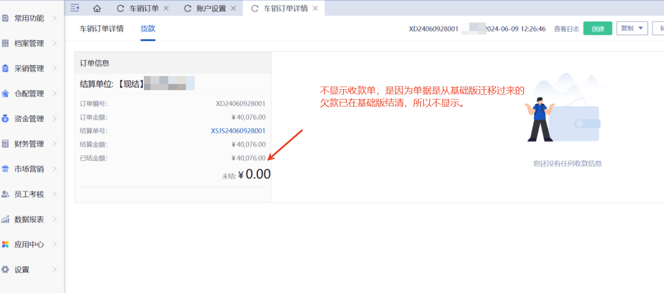This screenshot has width=664, height=293.
Task: Click the 市场营销 shop icon
Action: tap(5, 169)
